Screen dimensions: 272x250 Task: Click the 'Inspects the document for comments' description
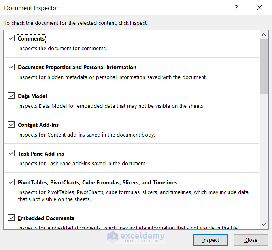point(62,48)
